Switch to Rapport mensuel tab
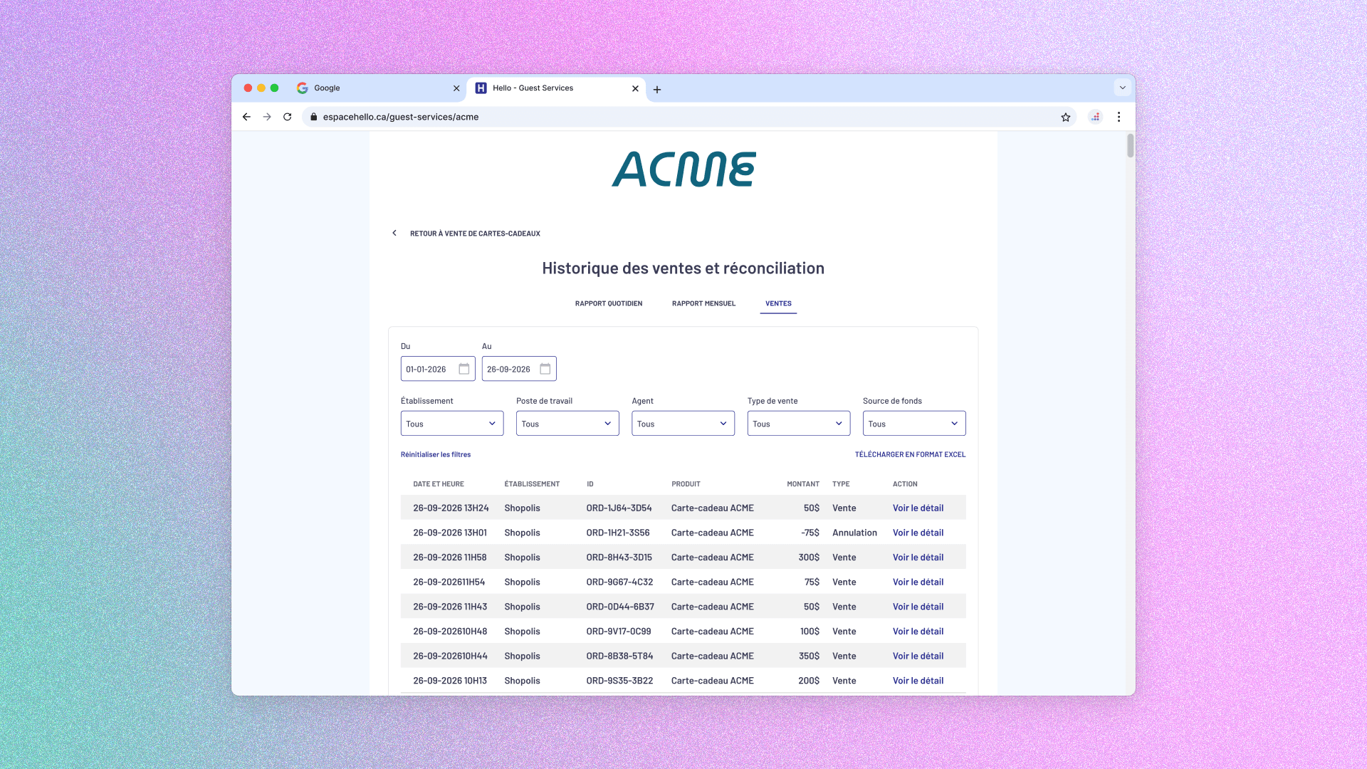Image resolution: width=1367 pixels, height=769 pixels. 703,303
